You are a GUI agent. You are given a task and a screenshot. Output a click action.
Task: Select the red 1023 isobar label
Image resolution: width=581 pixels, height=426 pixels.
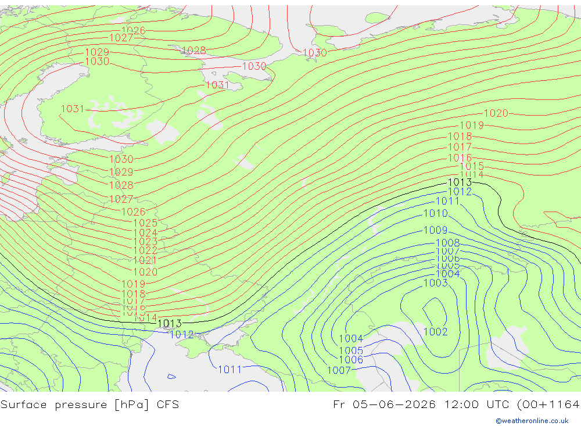145,242
